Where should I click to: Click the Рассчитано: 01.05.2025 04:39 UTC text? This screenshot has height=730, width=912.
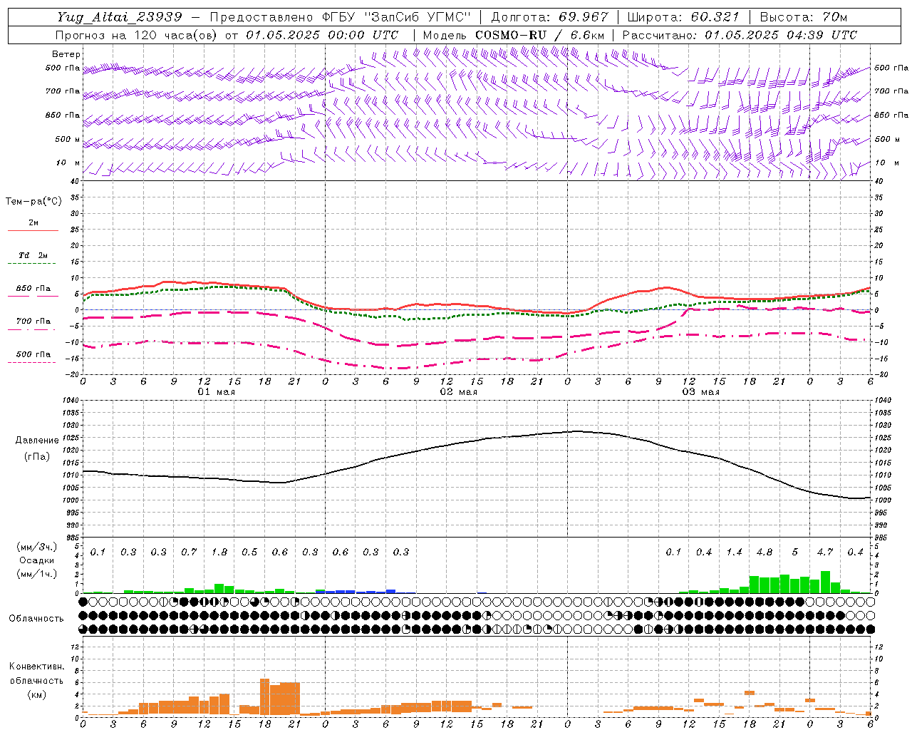pyautogui.click(x=739, y=35)
